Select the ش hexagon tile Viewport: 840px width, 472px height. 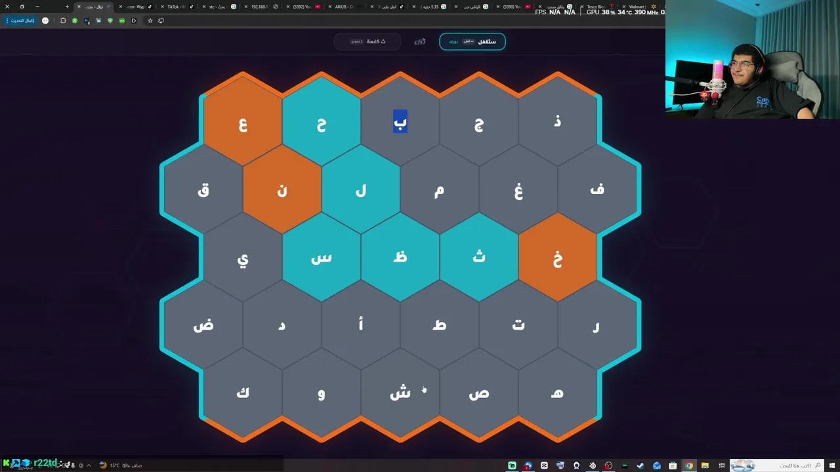tap(400, 393)
